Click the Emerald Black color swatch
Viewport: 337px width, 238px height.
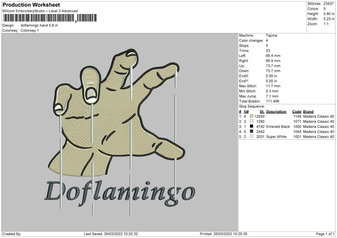pyautogui.click(x=252, y=126)
